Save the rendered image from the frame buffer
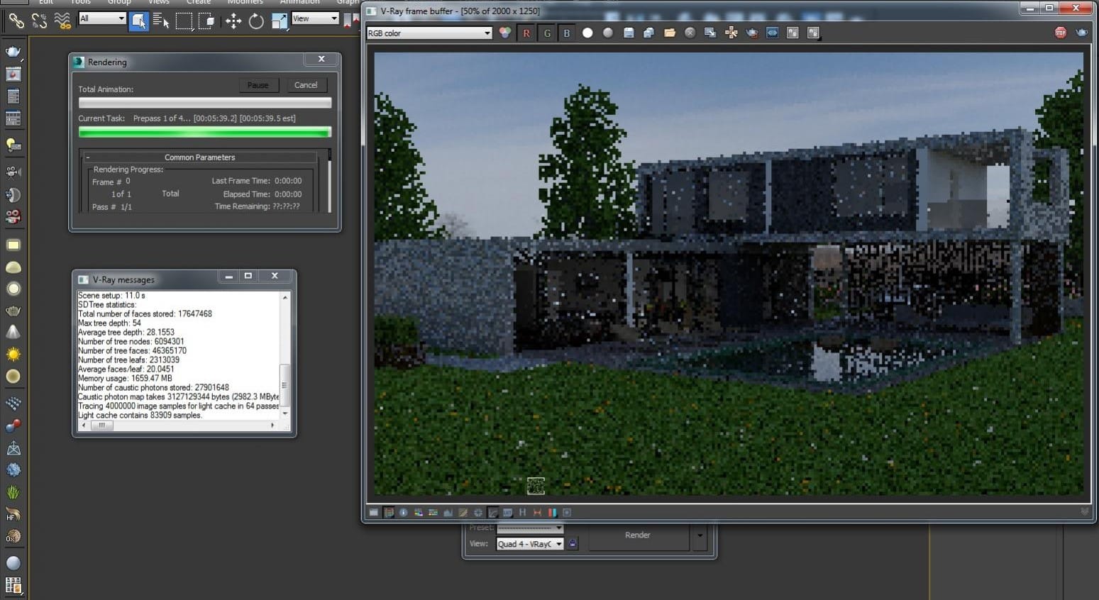The width and height of the screenshot is (1099, 600). pos(628,33)
